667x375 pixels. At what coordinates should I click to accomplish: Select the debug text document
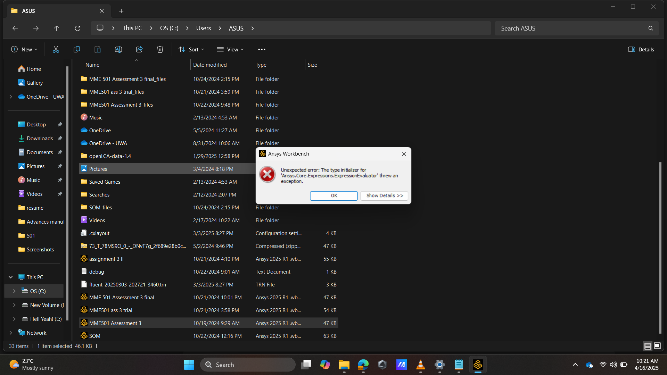click(208, 272)
